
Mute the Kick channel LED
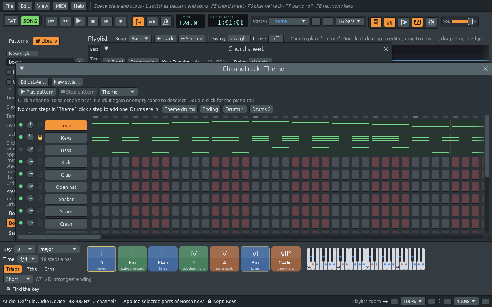tap(21, 162)
